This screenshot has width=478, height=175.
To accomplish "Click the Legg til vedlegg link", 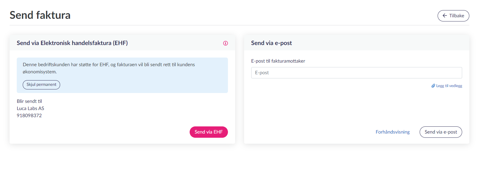I will [449, 86].
